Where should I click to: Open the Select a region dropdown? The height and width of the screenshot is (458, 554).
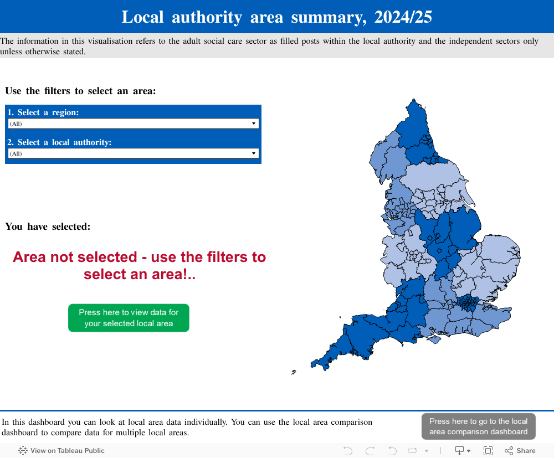click(133, 123)
